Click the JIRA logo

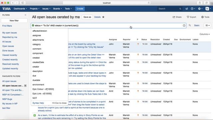coord(7,9)
